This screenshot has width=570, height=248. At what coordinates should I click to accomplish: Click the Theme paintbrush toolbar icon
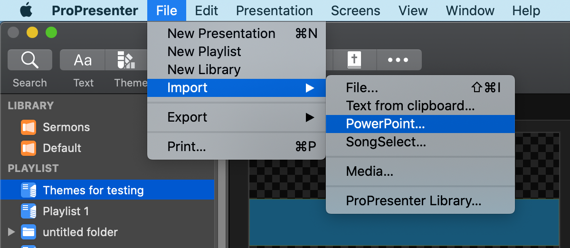(x=126, y=60)
